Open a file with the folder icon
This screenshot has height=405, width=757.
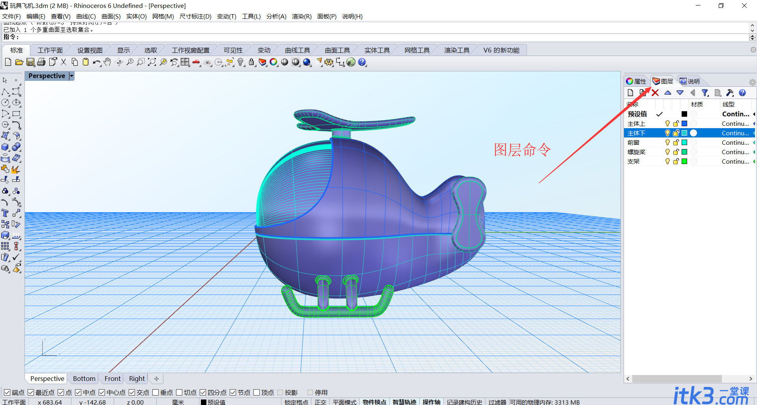[x=19, y=62]
